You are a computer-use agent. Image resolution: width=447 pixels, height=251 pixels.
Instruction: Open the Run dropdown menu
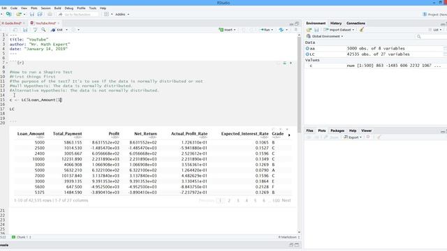click(267, 30)
